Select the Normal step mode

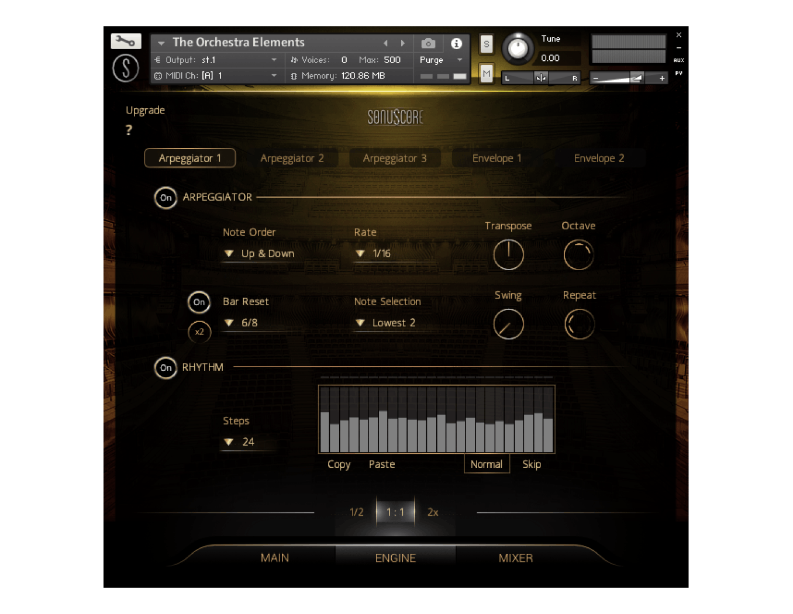(x=487, y=464)
